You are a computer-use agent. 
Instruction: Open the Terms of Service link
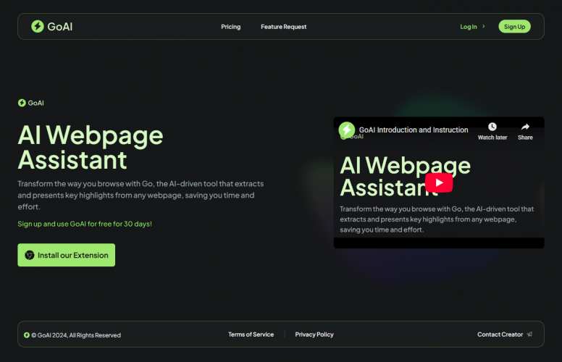coord(251,334)
